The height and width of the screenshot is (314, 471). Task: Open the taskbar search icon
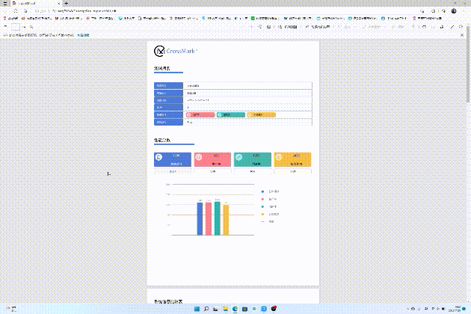tap(206, 309)
